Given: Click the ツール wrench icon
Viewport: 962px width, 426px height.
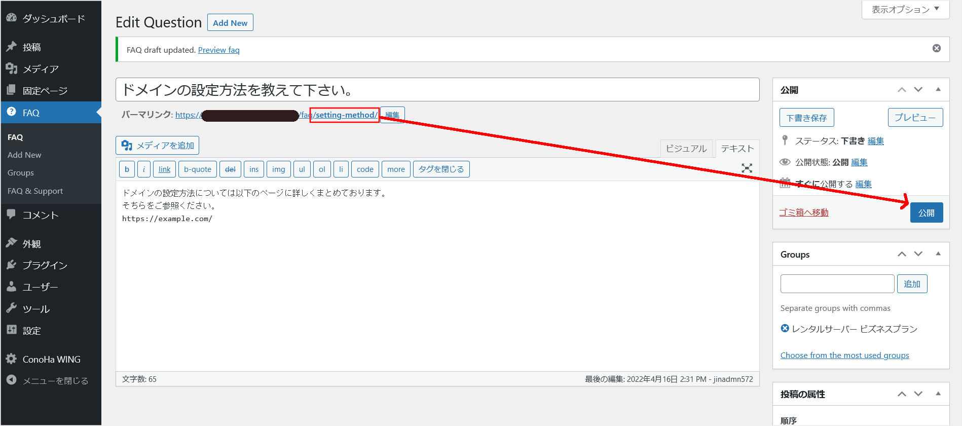Looking at the screenshot, I should (x=12, y=308).
